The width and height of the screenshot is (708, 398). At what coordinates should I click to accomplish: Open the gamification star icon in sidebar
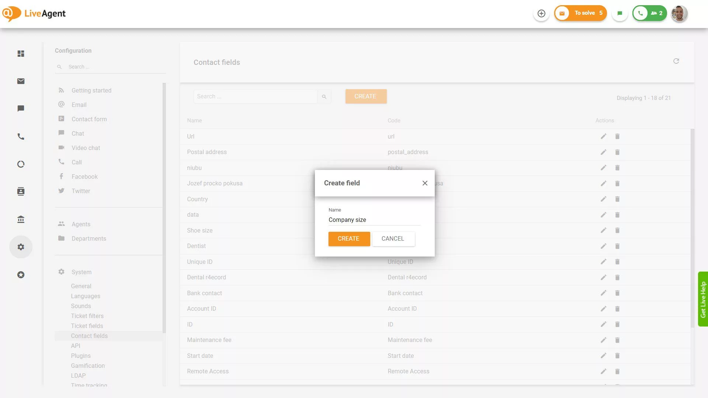click(21, 275)
